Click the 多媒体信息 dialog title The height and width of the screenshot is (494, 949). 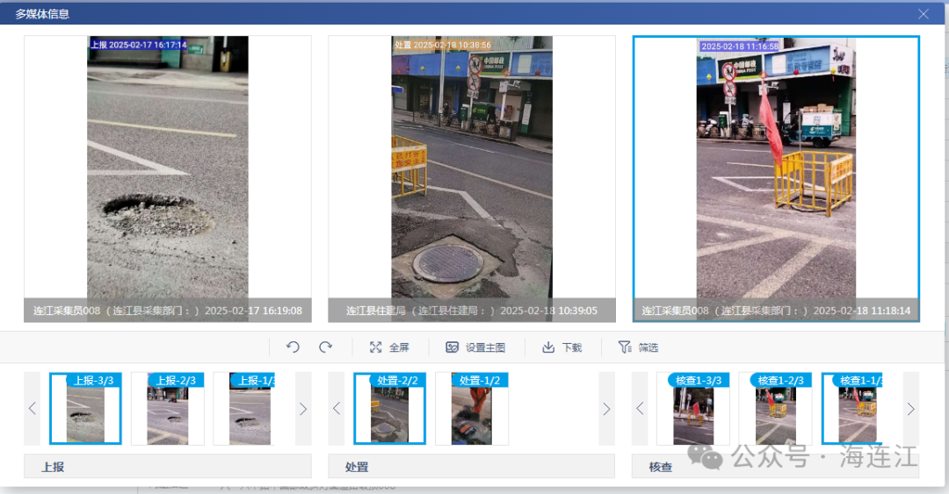pyautogui.click(x=42, y=14)
